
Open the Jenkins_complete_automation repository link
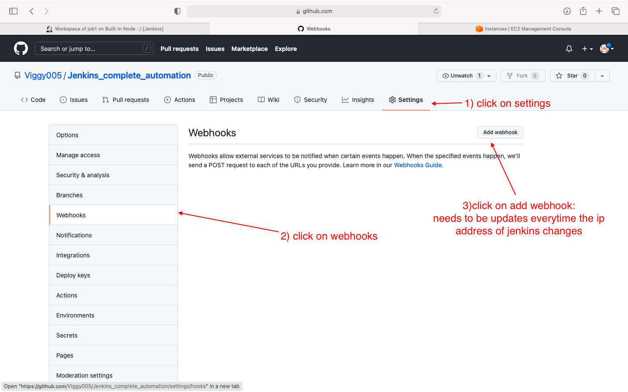pos(129,75)
